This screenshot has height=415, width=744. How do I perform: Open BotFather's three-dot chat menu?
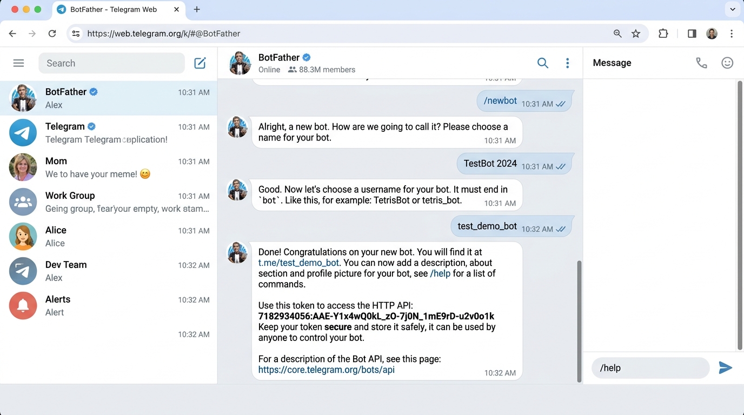[567, 63]
